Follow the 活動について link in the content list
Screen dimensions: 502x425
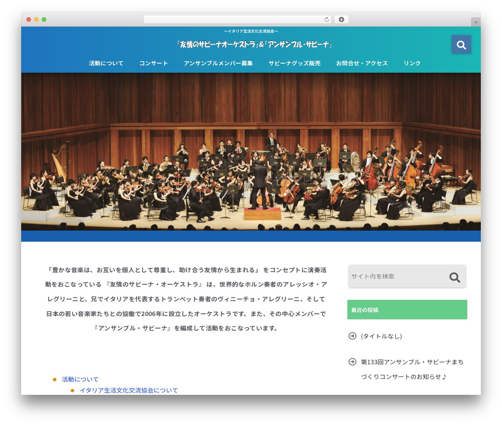[x=80, y=379]
